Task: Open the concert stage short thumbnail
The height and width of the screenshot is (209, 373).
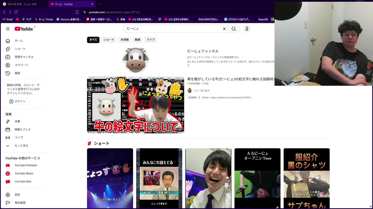Action: point(110,178)
